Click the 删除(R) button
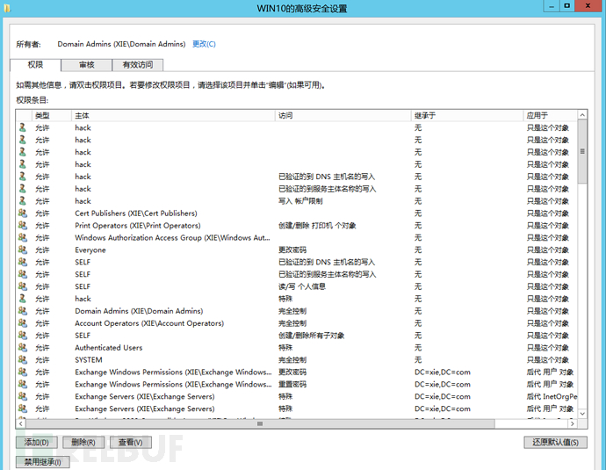Screen dimensions: 606x470 pyautogui.click(x=83, y=443)
